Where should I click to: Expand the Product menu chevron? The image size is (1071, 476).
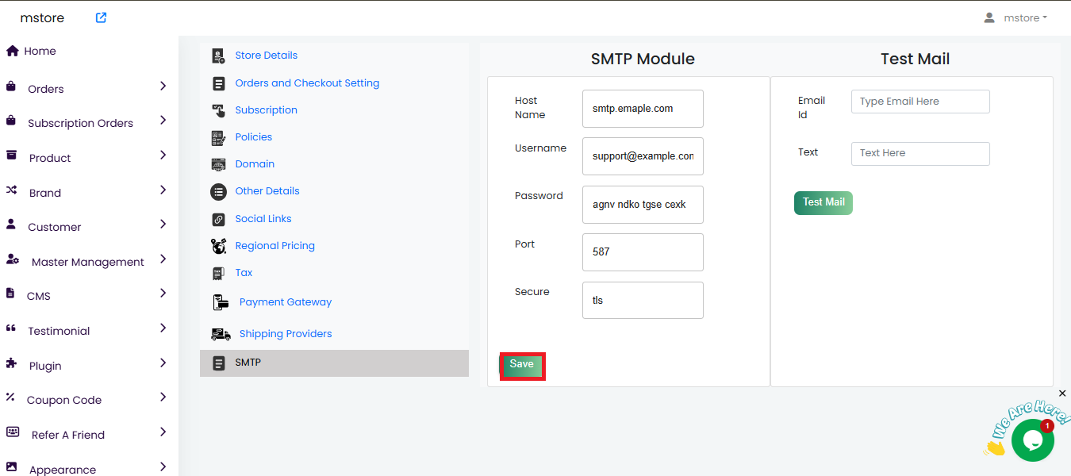coord(163,155)
